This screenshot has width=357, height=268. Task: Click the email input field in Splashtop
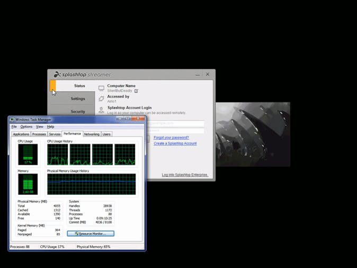(175, 123)
